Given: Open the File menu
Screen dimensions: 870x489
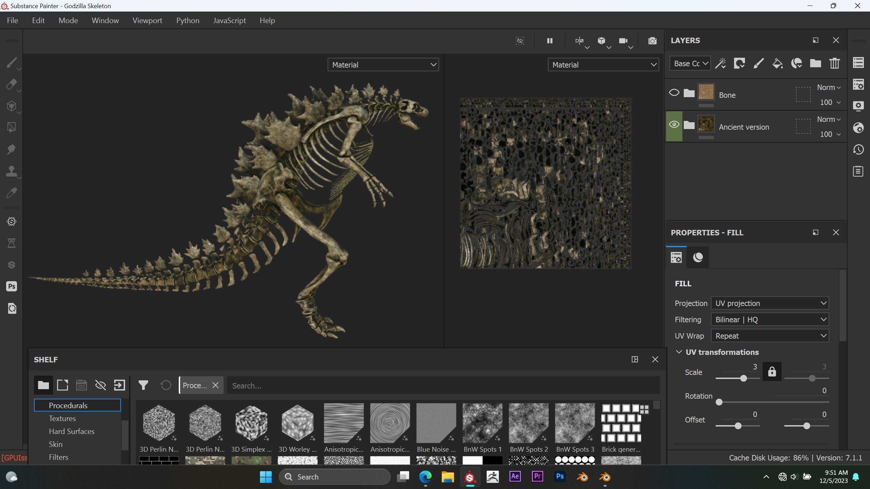Looking at the screenshot, I should click(13, 20).
